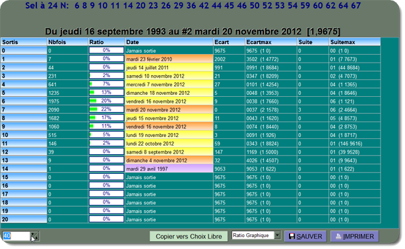
Task: Click the 5% ratio bar
Action: point(106,134)
